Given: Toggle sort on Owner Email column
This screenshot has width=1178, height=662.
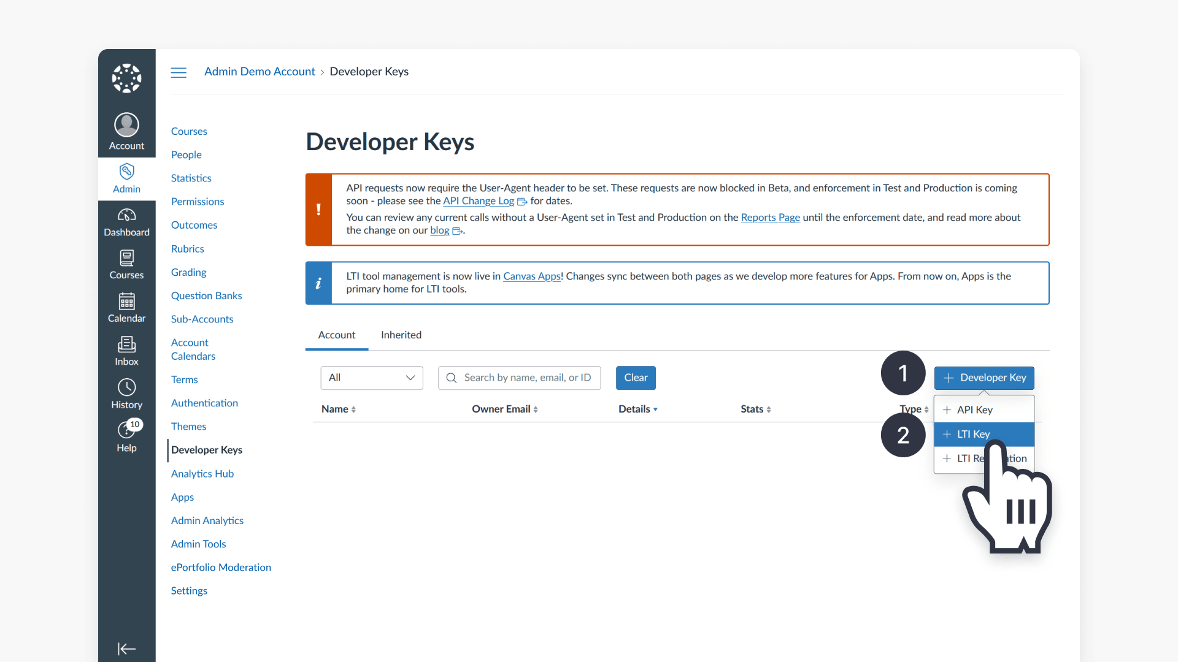Looking at the screenshot, I should point(536,409).
